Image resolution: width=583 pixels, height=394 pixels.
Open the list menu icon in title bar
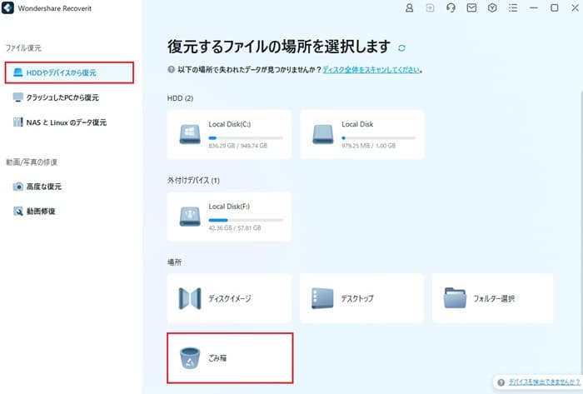513,7
